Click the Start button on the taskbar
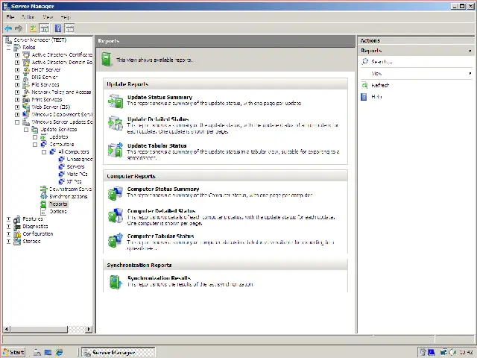477x358 pixels. pyautogui.click(x=13, y=352)
